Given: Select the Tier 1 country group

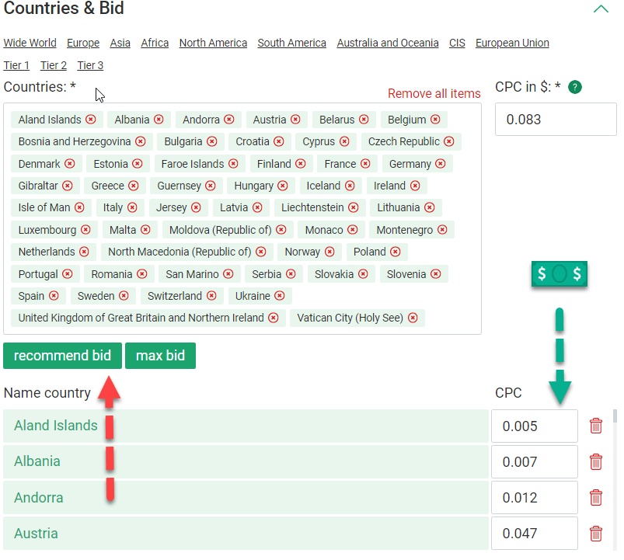Looking at the screenshot, I should coord(16,65).
